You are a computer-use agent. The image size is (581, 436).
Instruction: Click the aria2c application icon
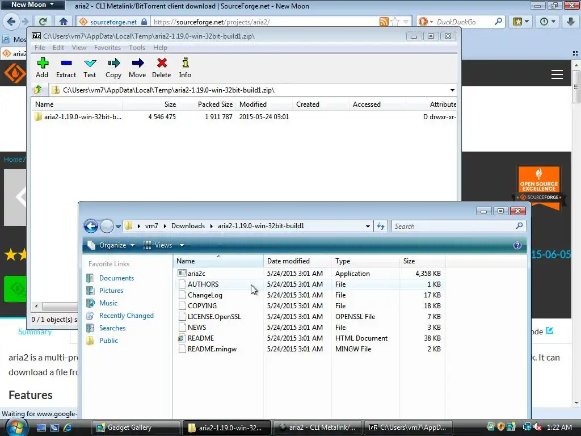point(182,273)
